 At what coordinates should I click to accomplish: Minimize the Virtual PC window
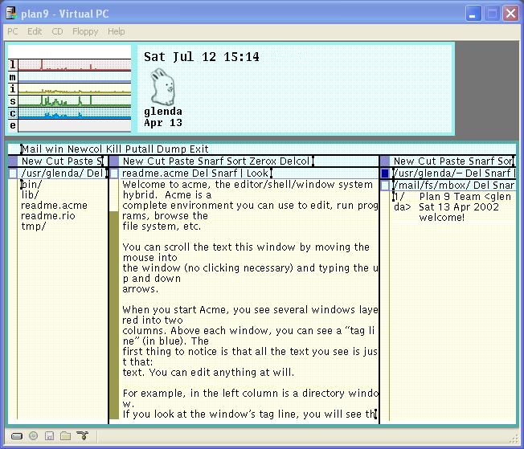tap(473, 14)
